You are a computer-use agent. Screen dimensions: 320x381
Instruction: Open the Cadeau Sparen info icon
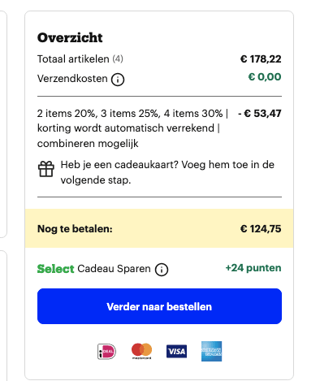pyautogui.click(x=162, y=270)
